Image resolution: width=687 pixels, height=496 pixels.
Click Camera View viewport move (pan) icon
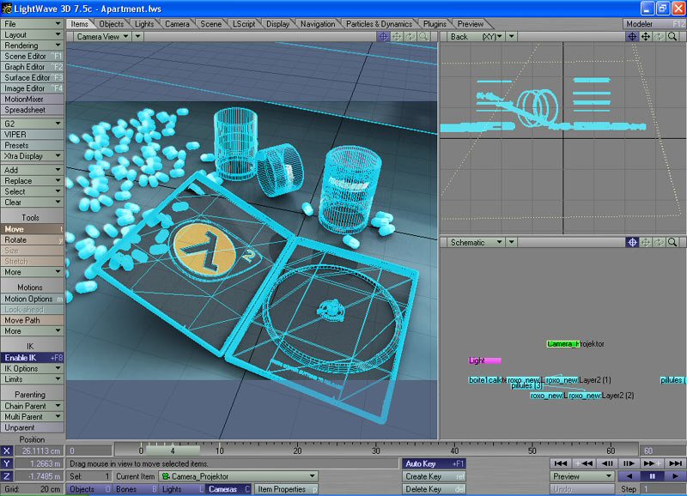pos(397,37)
